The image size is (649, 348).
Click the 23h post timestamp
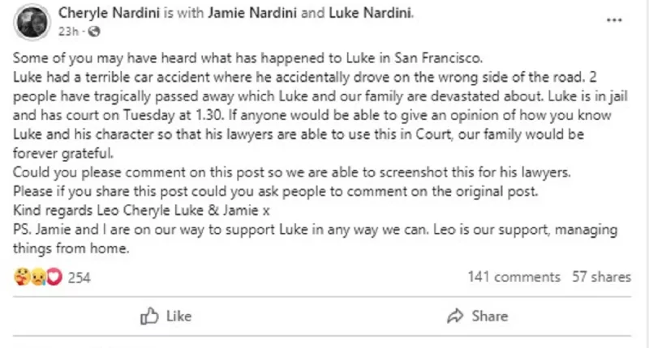pos(69,32)
